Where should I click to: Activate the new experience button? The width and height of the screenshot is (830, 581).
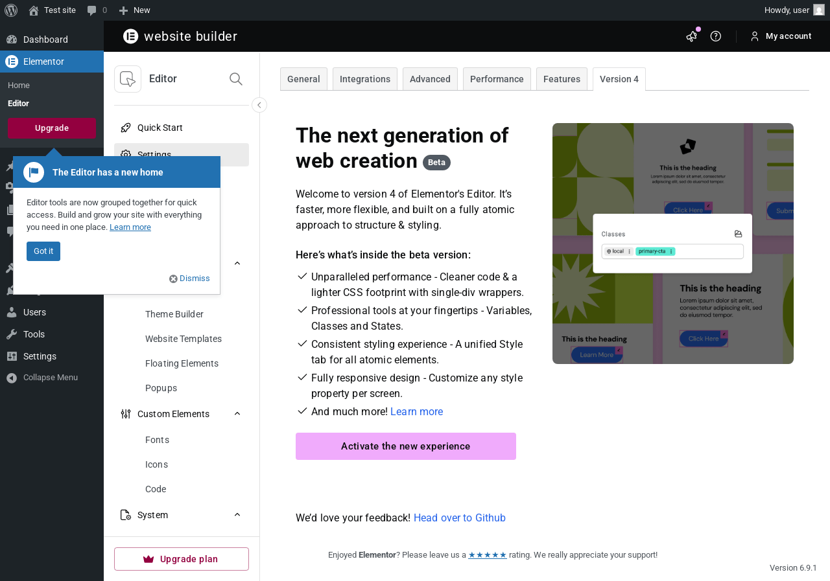[406, 446]
